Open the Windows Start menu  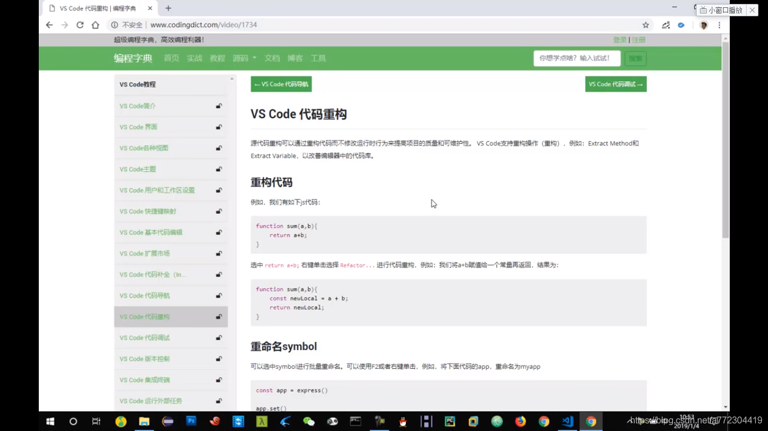pos(49,421)
